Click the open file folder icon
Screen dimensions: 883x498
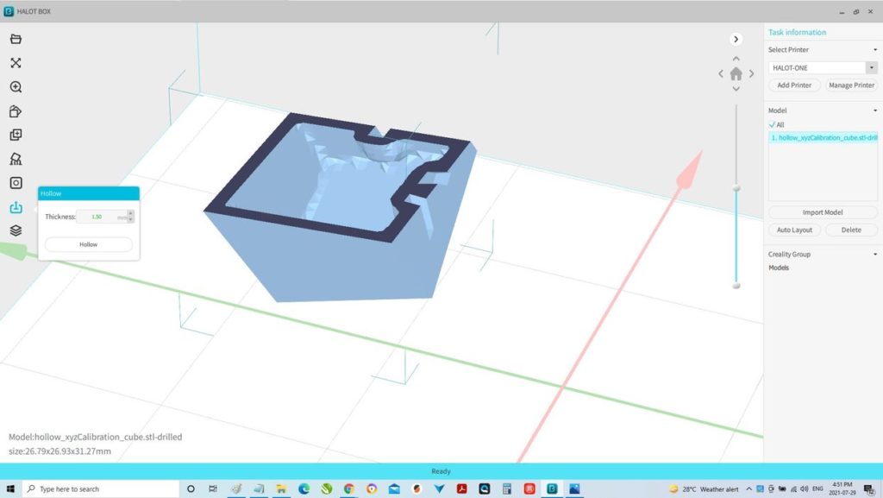[x=16, y=39]
